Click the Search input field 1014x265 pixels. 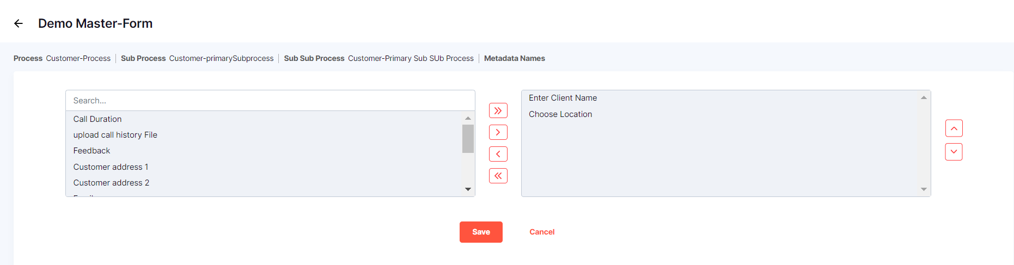point(270,101)
